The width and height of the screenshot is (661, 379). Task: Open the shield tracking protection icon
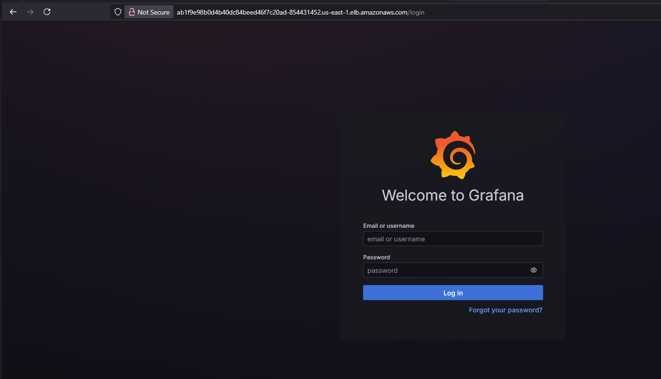(118, 12)
